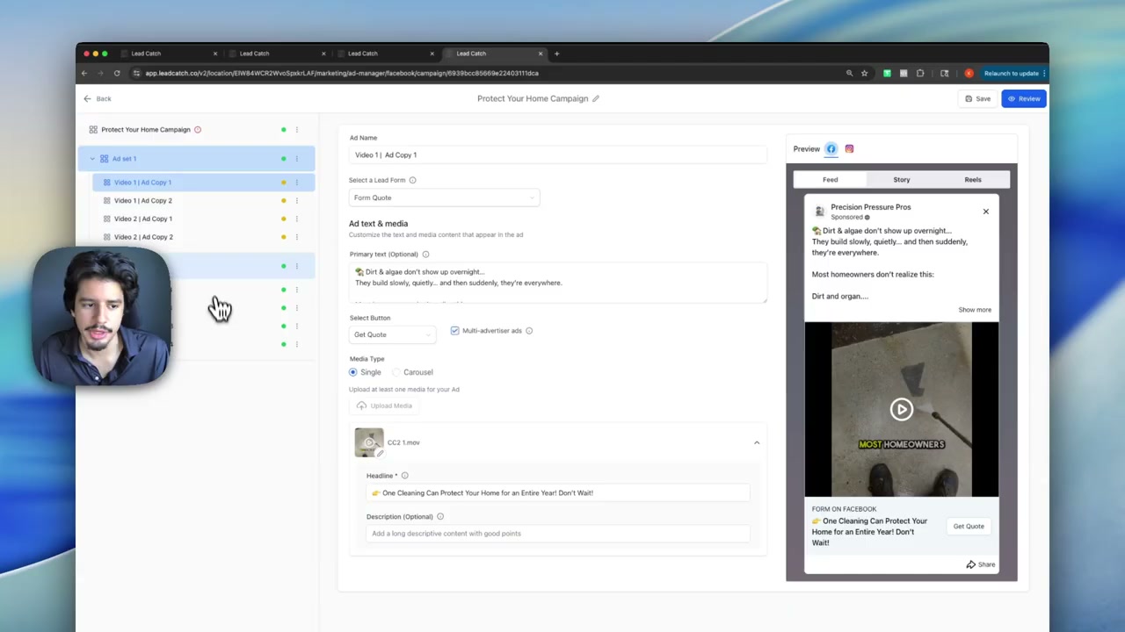Open options menu for Video 1 | Ad Copy 2
The height and width of the screenshot is (632, 1125).
(x=297, y=201)
